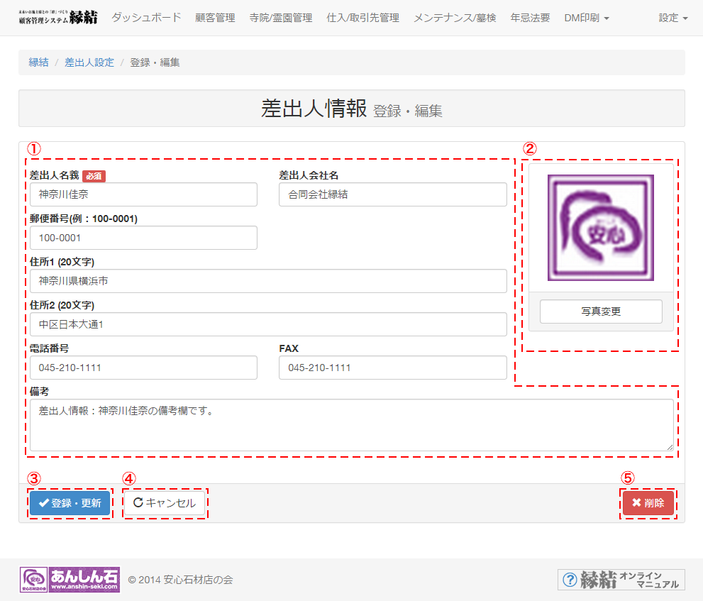This screenshot has width=703, height=601.
Task: Go to the ダッシュボード menu
Action: click(146, 18)
